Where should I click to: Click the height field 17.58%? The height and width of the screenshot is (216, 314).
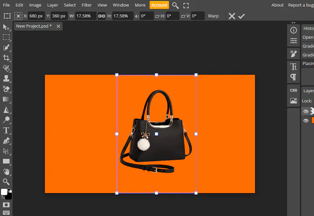(122, 16)
